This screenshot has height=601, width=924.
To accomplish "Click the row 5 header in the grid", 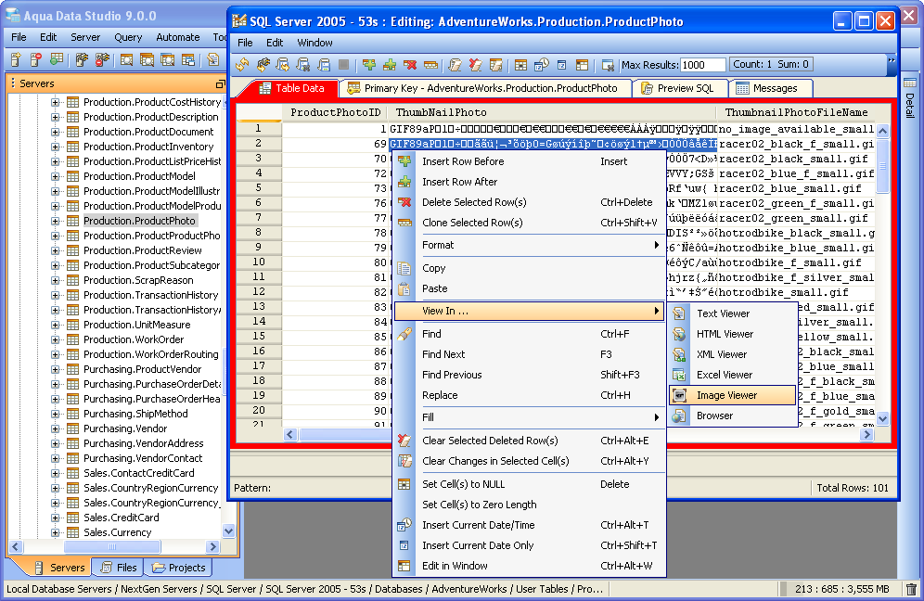I will [x=259, y=188].
